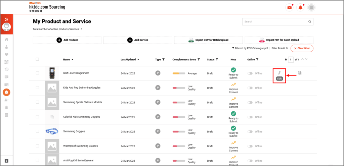Sort by Last Updated column arrow
Screen dimensions: 344x166
tap(138, 60)
